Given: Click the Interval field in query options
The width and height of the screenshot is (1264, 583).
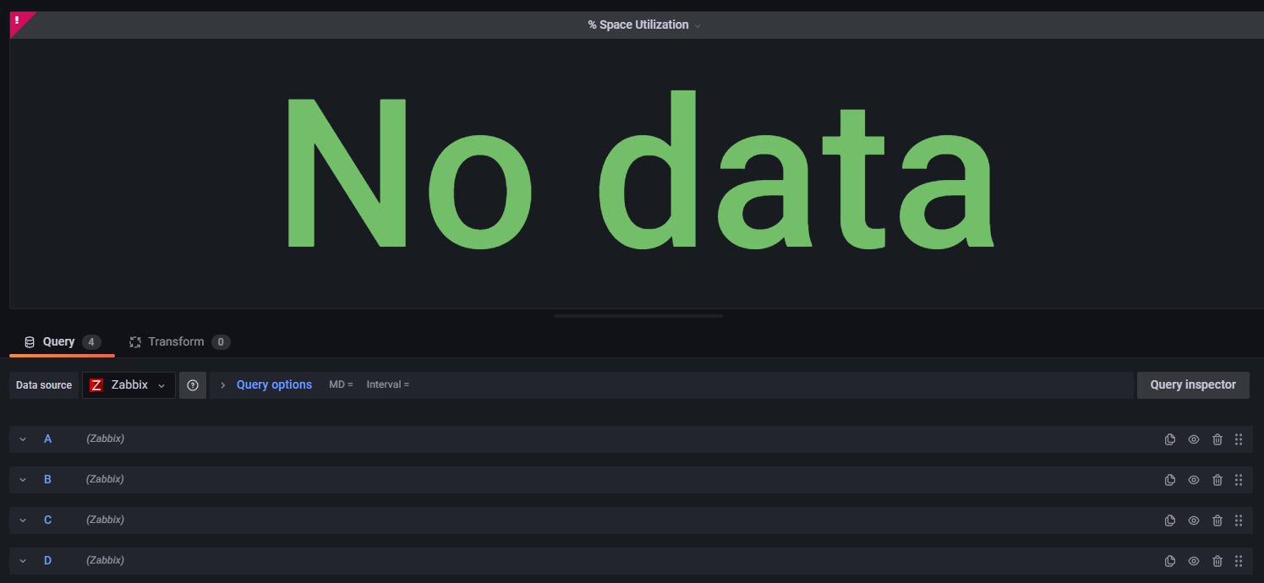Looking at the screenshot, I should [387, 384].
